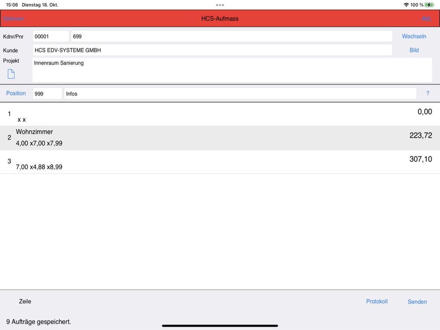Tap the project document icon

click(x=11, y=74)
